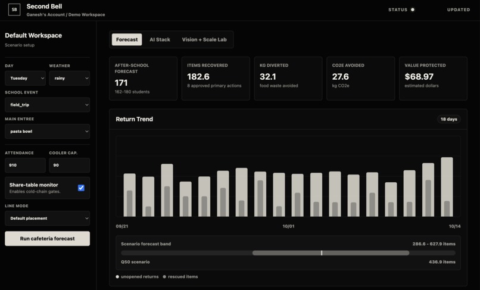Click the Enables cold-chain gates description

click(35, 192)
